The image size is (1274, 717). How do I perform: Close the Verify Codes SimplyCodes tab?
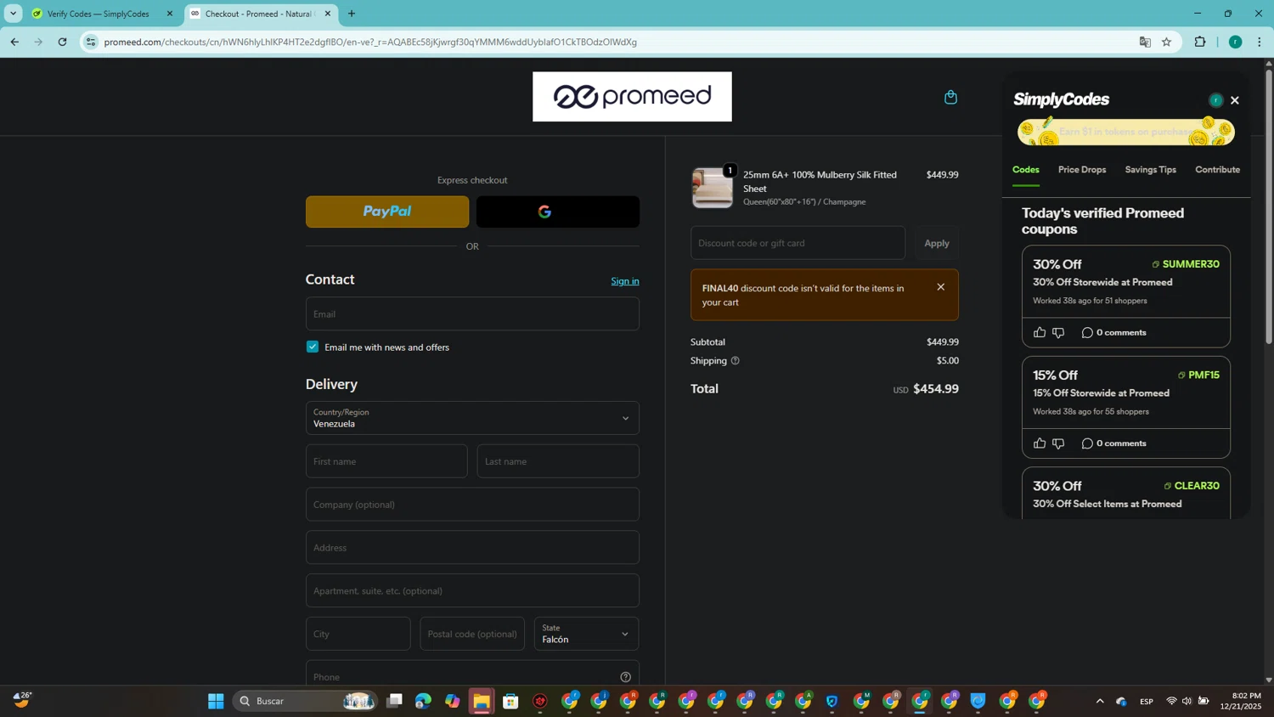[169, 14]
